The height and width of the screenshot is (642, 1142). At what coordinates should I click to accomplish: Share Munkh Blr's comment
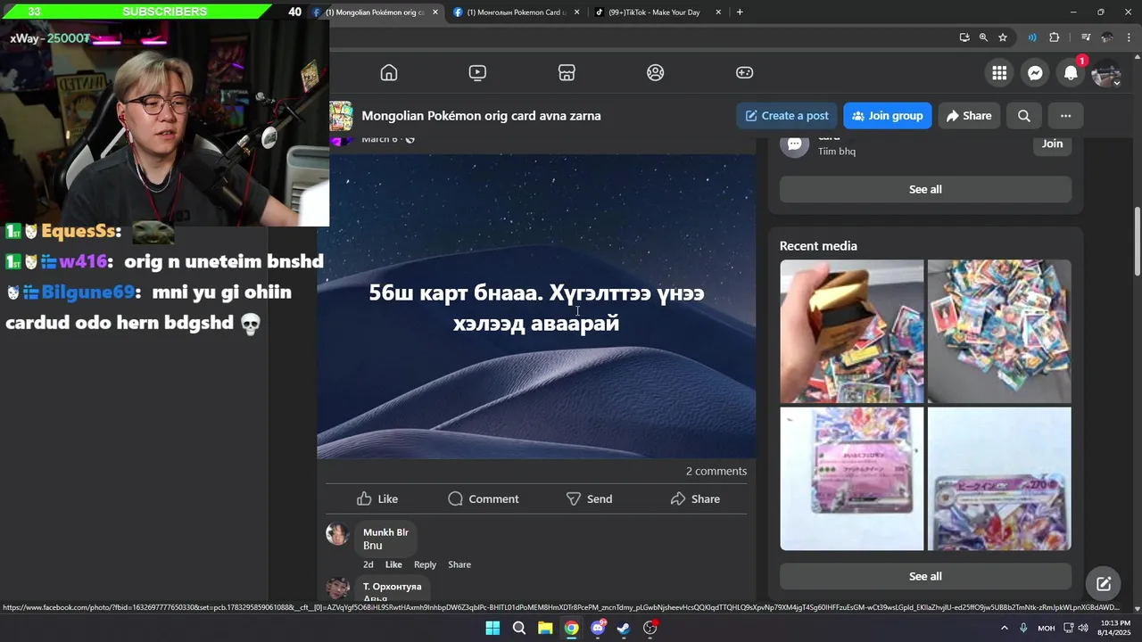click(459, 564)
